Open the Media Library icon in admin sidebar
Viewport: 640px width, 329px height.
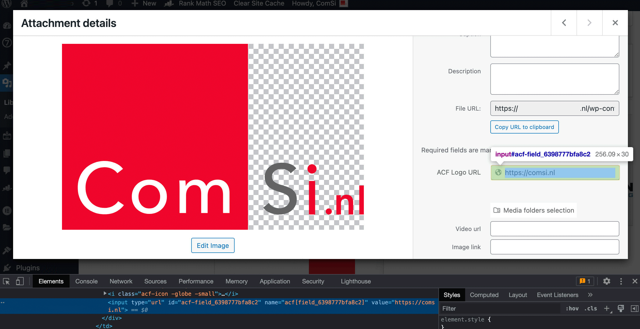pos(7,83)
